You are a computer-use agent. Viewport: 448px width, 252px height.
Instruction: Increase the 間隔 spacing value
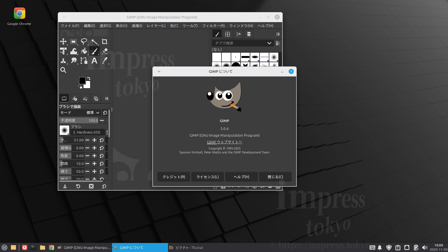(94, 164)
